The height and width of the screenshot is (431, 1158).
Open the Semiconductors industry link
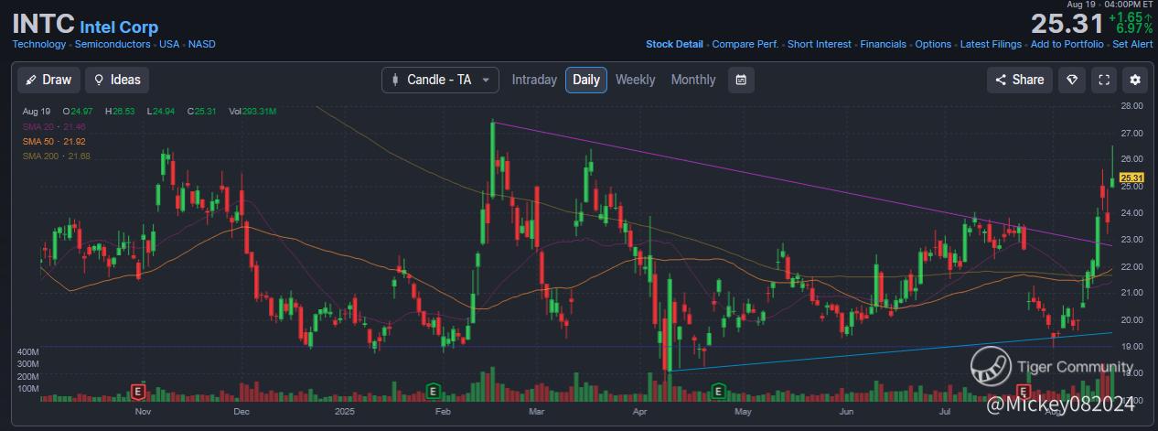(x=112, y=44)
